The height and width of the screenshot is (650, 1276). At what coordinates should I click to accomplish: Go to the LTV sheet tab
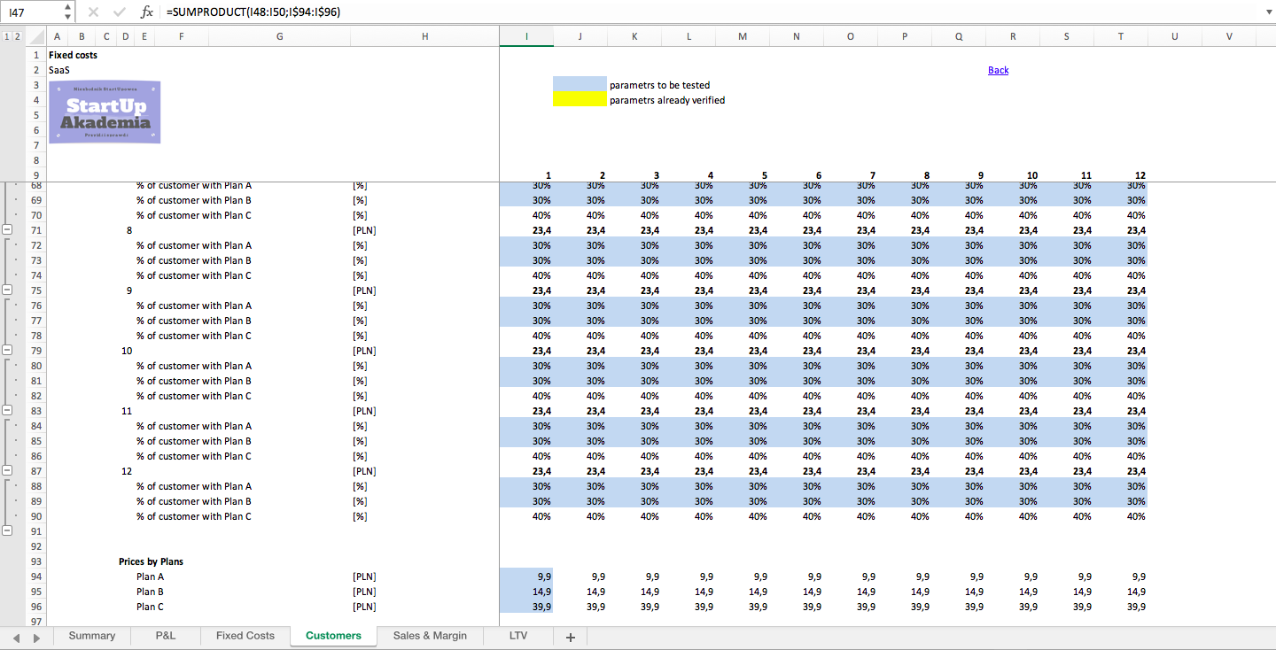click(518, 636)
